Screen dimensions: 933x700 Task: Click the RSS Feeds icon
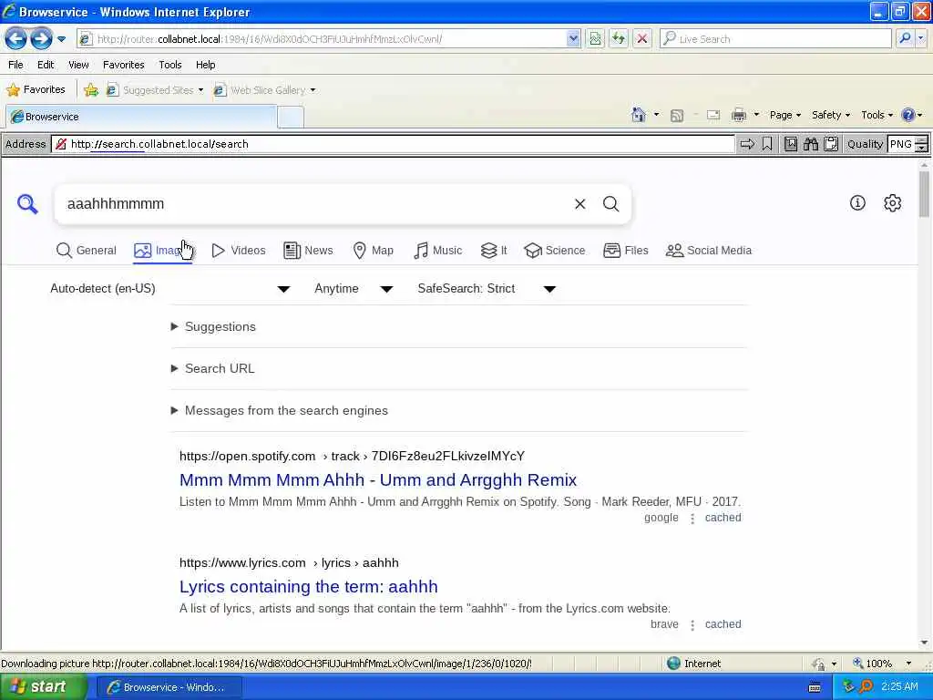(677, 116)
